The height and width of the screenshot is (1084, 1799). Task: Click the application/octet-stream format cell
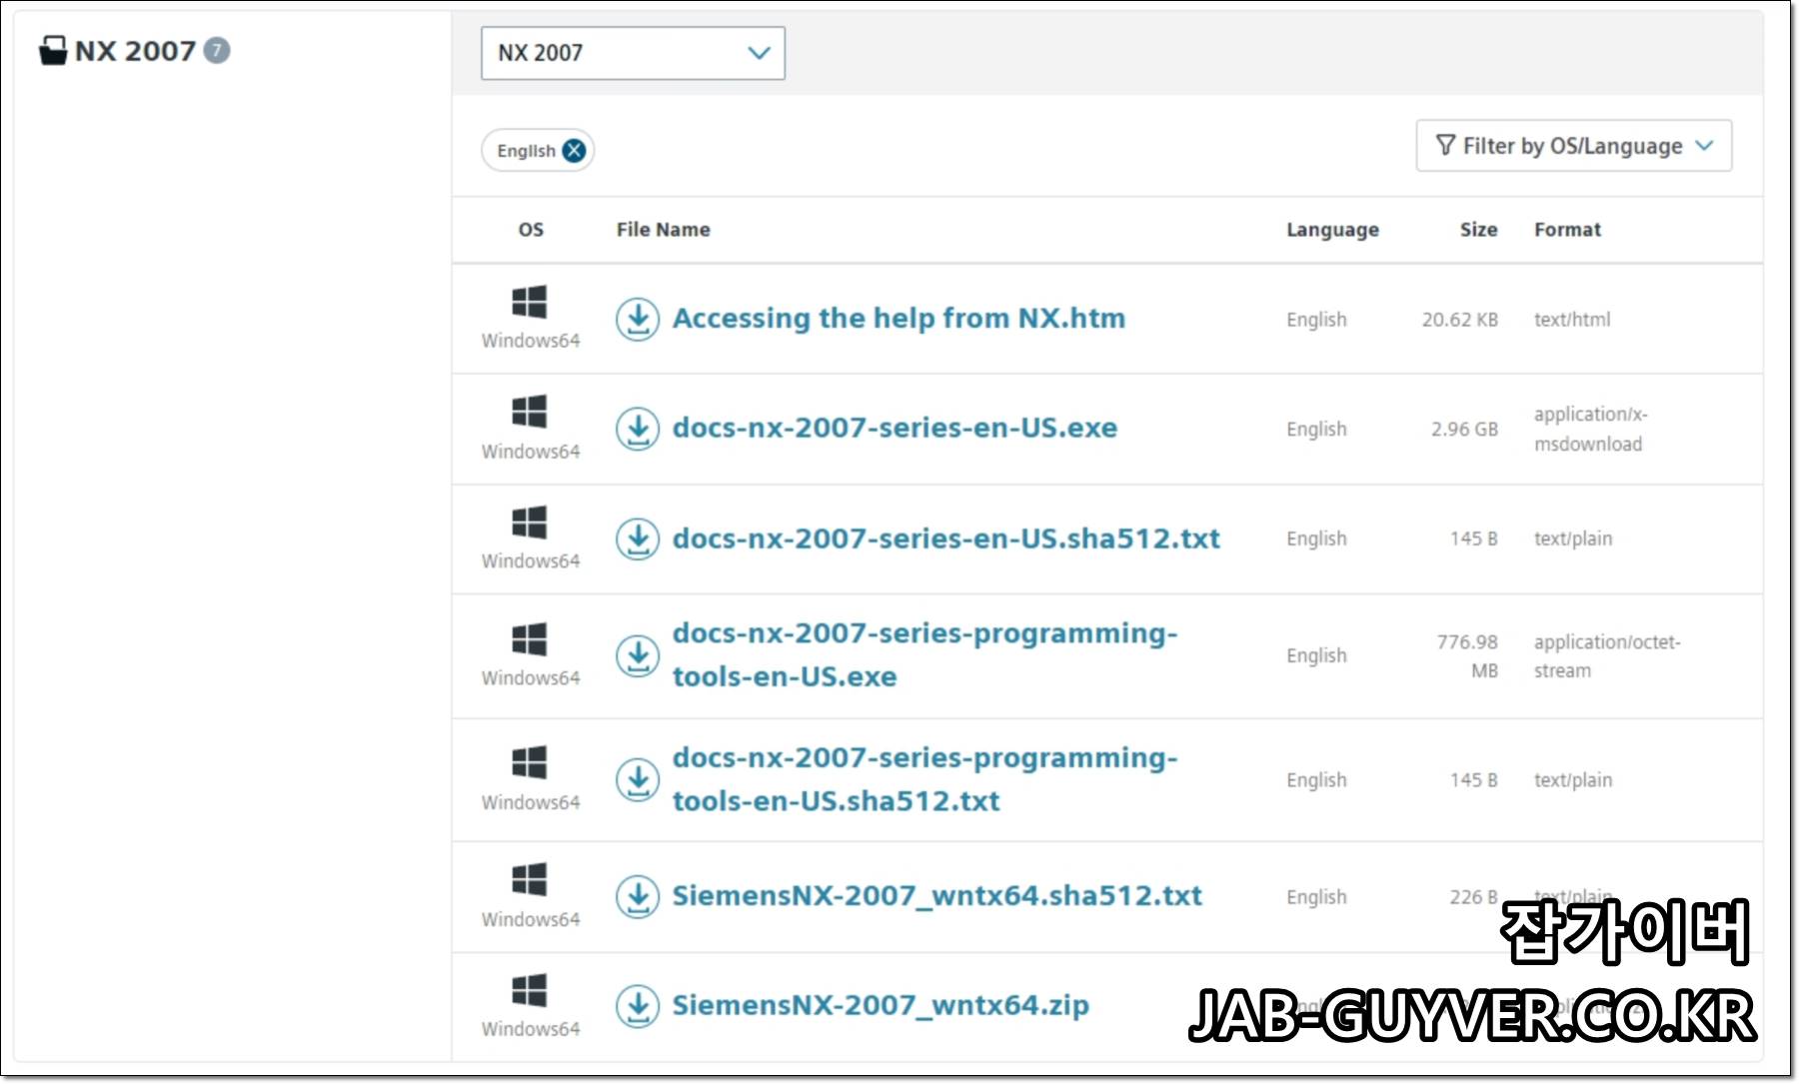click(x=1607, y=656)
